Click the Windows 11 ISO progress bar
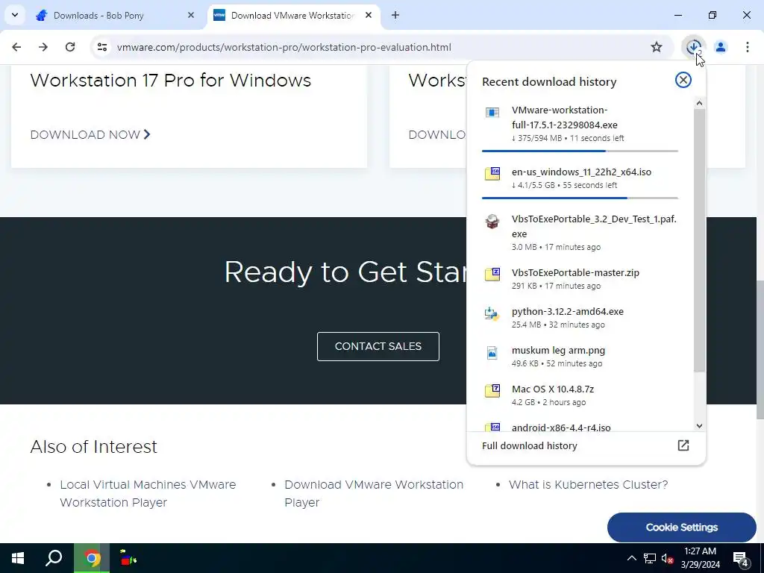The width and height of the screenshot is (764, 573). tap(580, 198)
